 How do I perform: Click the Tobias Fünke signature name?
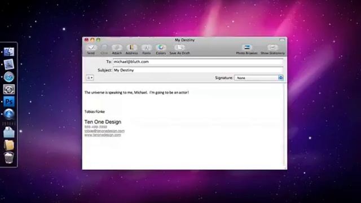pos(95,112)
